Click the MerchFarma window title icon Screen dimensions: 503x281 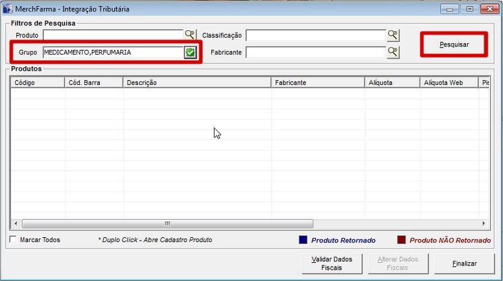point(7,9)
